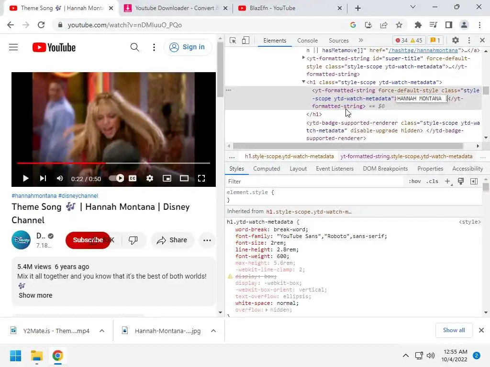Open YouTube settings kebab menu

(x=154, y=47)
